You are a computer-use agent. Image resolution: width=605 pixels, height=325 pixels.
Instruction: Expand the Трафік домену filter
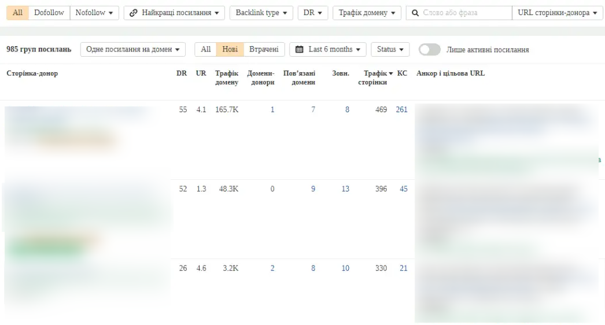pos(367,13)
